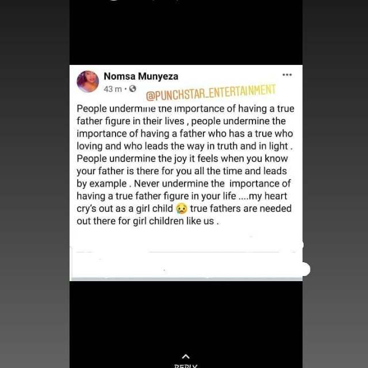Viewport: 368px width, 368px height.
Task: Click the gray margin left of the story
Action: [x=34, y=184]
